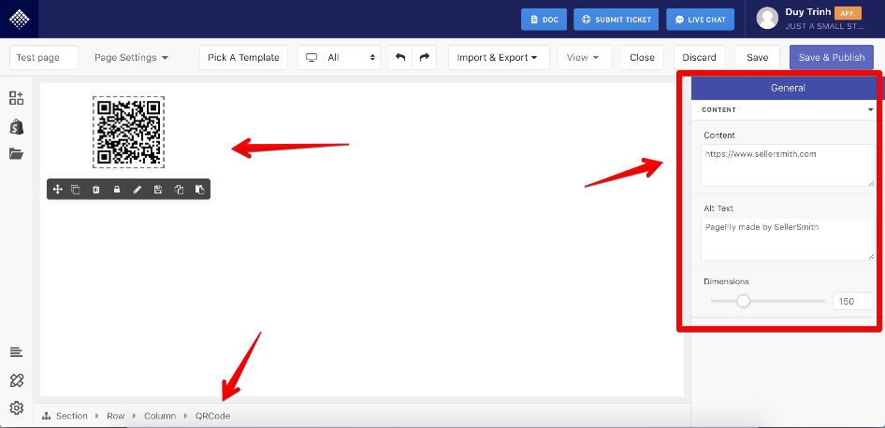Close the page editor
This screenshot has height=428, width=885.
coord(643,58)
